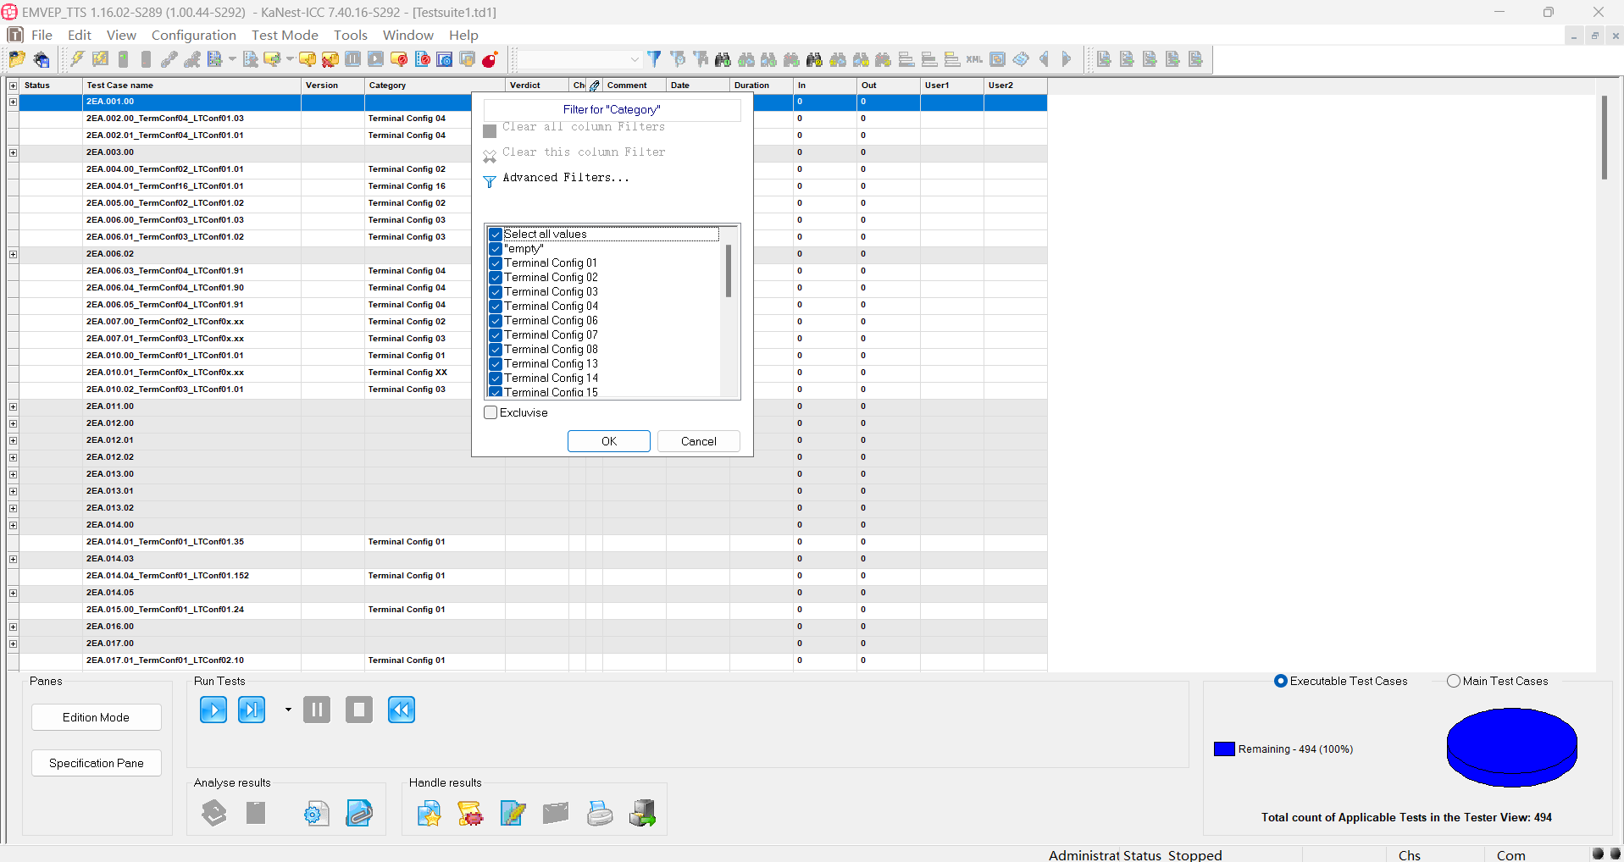Click the Specification Pane button
Image resolution: width=1624 pixels, height=862 pixels.
coord(97,763)
